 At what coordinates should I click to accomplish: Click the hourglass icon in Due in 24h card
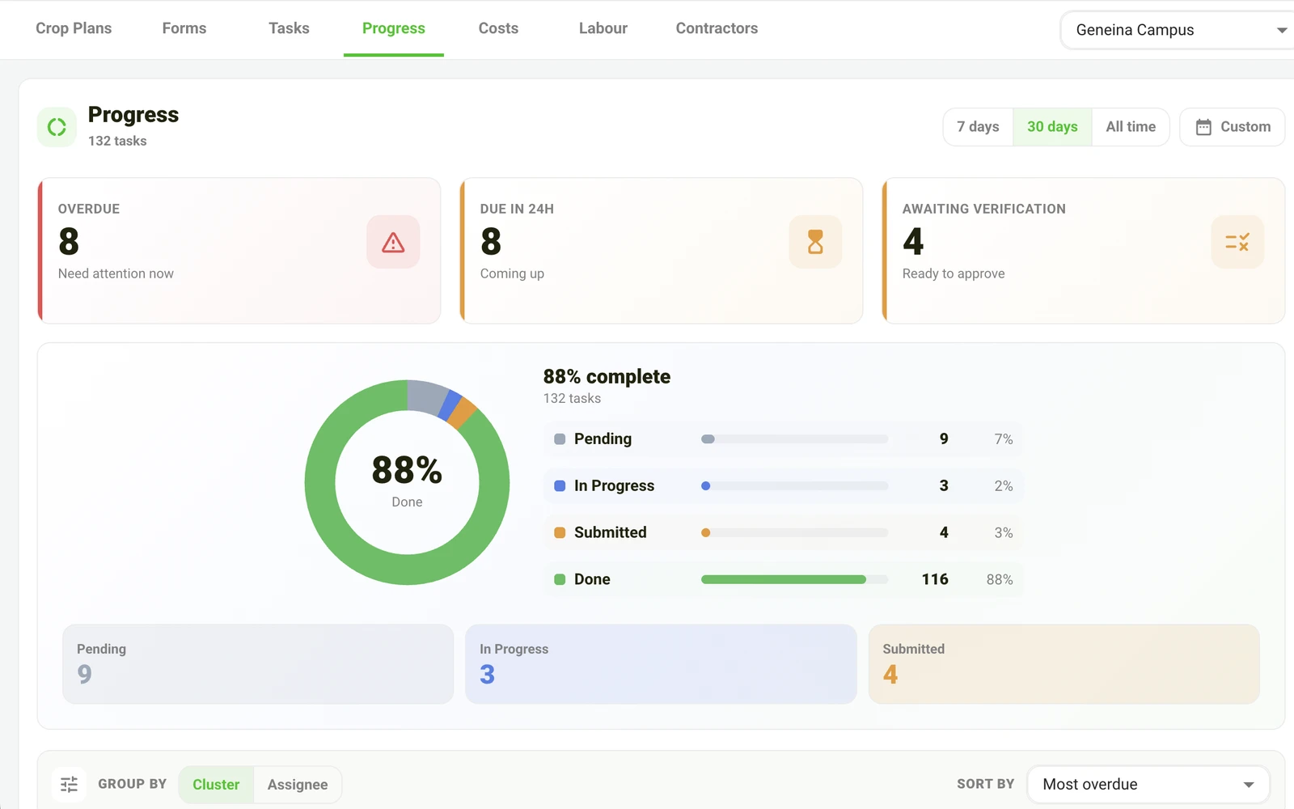click(815, 242)
